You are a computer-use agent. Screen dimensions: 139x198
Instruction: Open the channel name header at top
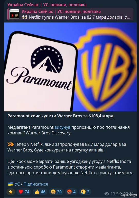[x=47, y=5]
